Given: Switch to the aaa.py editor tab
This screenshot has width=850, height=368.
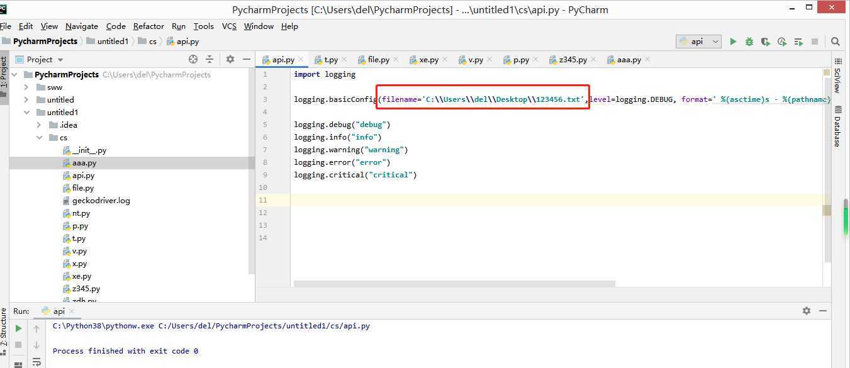Looking at the screenshot, I should pyautogui.click(x=629, y=60).
